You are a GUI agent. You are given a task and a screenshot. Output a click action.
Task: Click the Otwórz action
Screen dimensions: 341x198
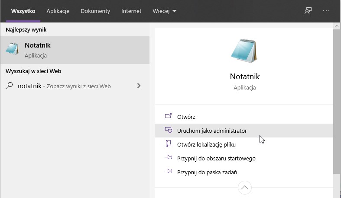click(x=244, y=117)
